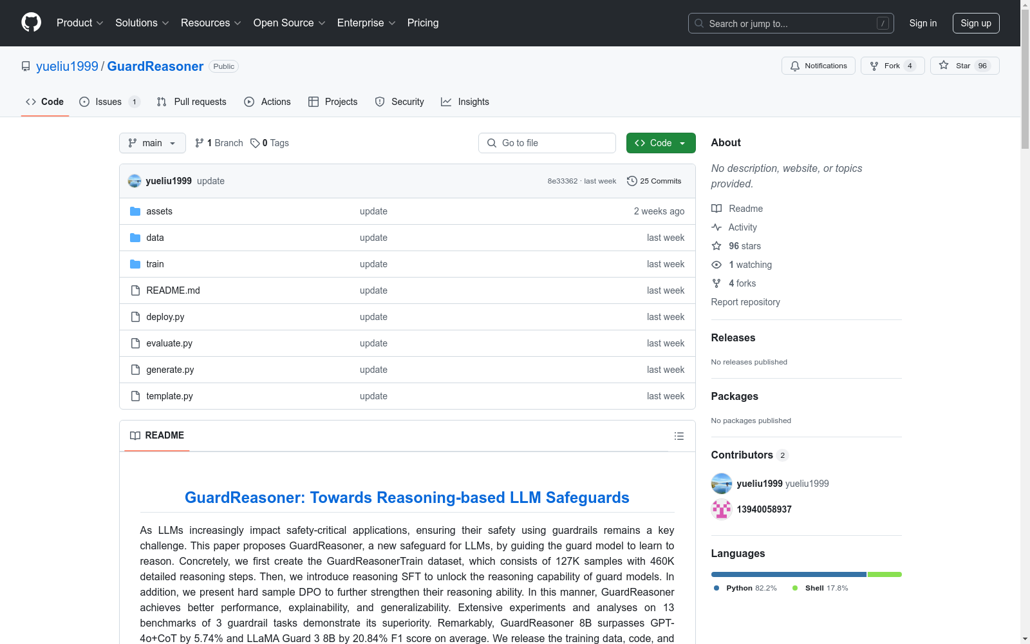
Task: Open the 25 Commits history link
Action: pyautogui.click(x=654, y=181)
